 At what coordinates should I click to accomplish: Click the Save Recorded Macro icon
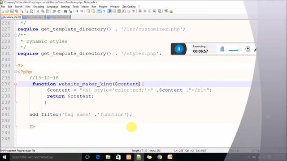point(160,11)
